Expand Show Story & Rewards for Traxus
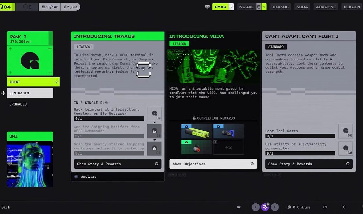 pyautogui.click(x=117, y=164)
